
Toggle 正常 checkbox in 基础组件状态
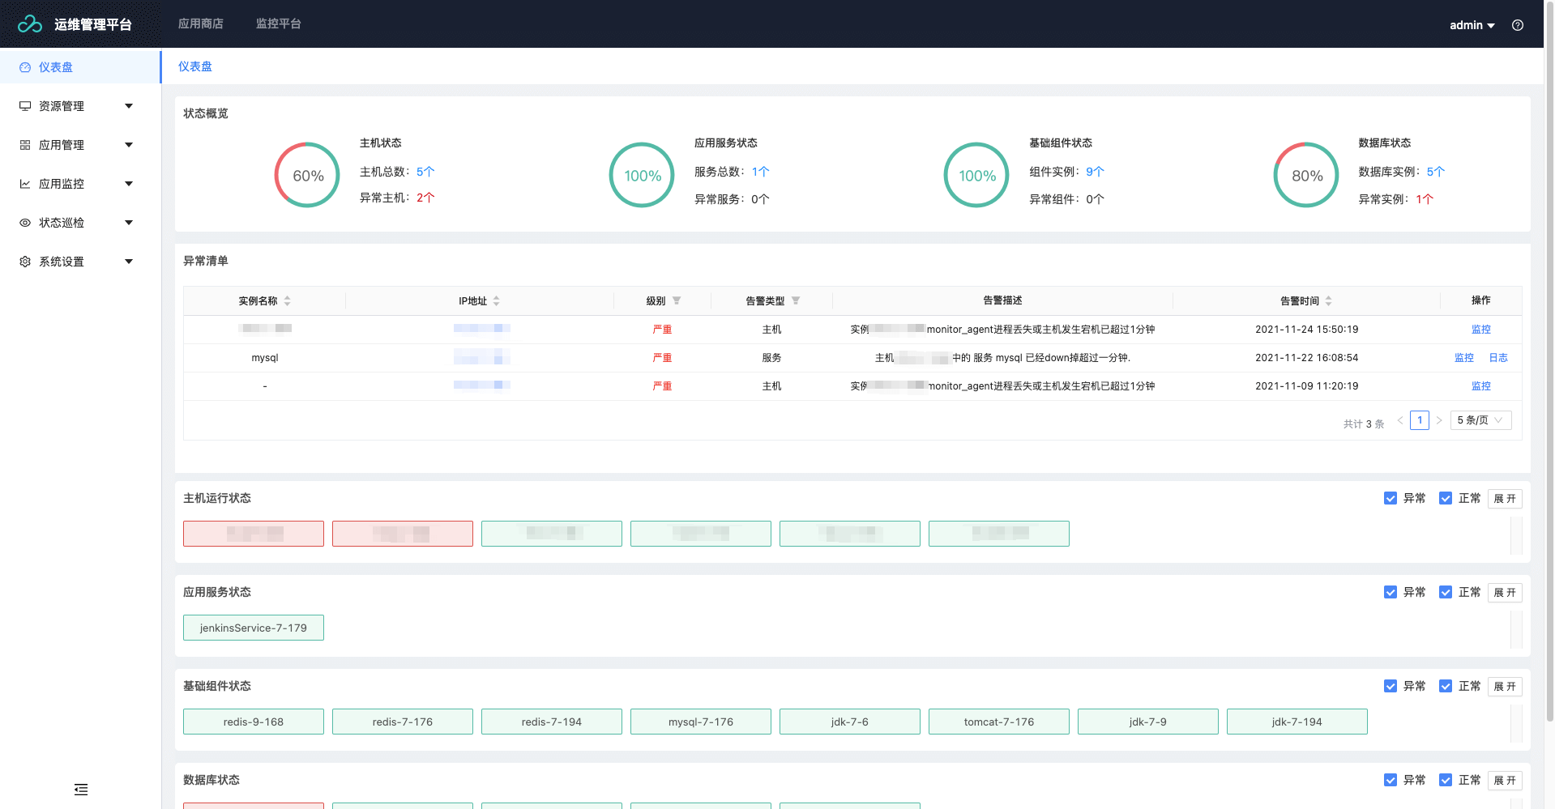click(x=1446, y=686)
